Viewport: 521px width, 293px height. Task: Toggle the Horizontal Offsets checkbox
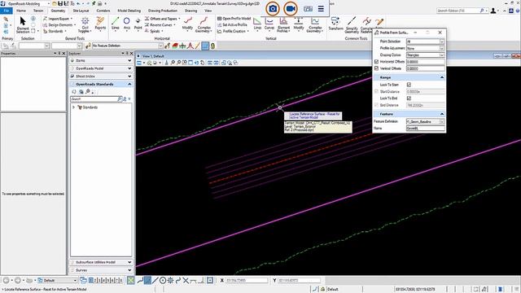(x=376, y=62)
